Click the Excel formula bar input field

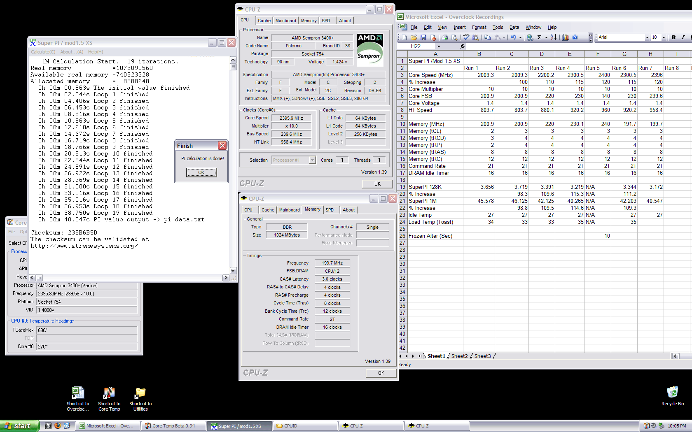579,46
